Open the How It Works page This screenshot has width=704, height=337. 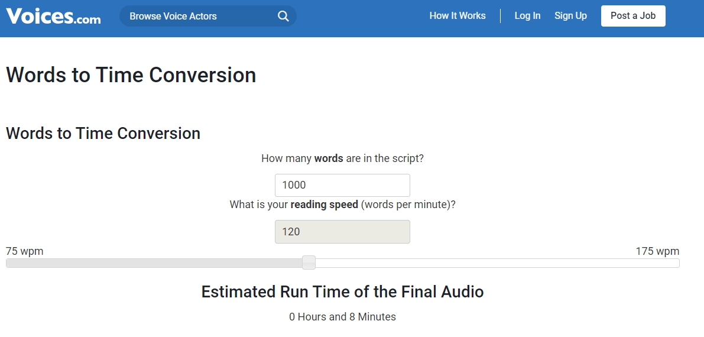458,16
